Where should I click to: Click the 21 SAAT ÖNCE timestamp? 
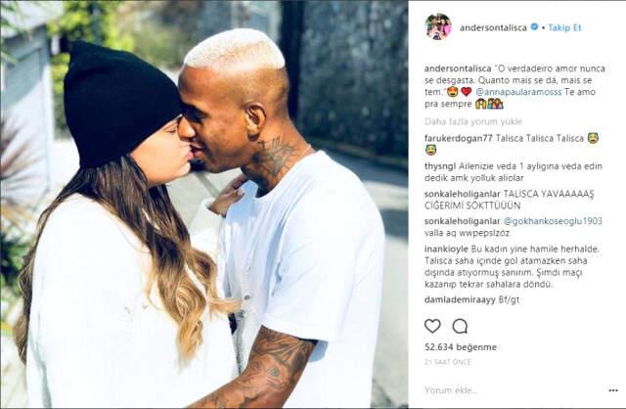point(448,362)
